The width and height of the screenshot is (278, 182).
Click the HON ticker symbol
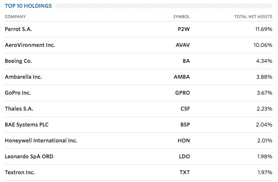click(184, 141)
